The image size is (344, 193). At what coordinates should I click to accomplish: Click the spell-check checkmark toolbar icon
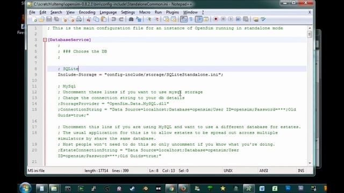pos(263,19)
